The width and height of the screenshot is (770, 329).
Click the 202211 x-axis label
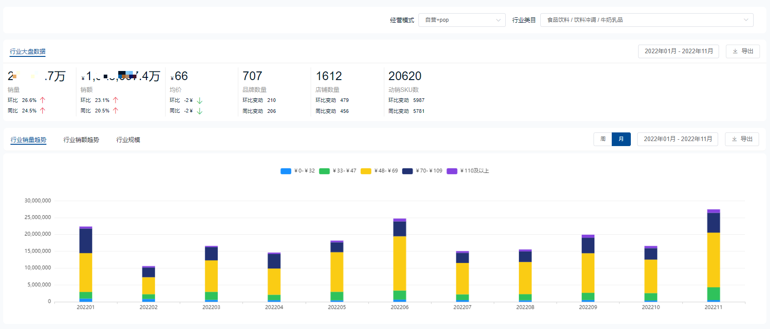point(714,307)
